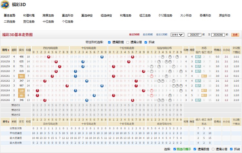Click the 福彩3D ball logo icon
Viewport: 242px width, 153px height.
(5, 4)
